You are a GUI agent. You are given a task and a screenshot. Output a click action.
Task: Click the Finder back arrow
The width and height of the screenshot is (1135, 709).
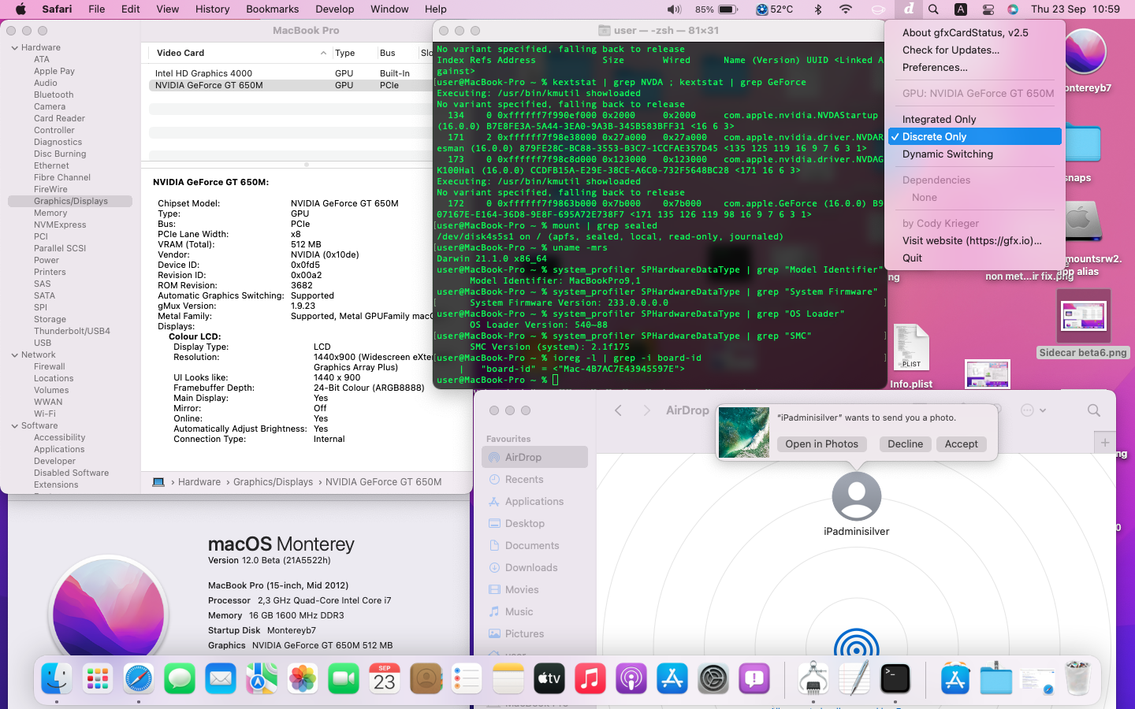[x=619, y=410]
